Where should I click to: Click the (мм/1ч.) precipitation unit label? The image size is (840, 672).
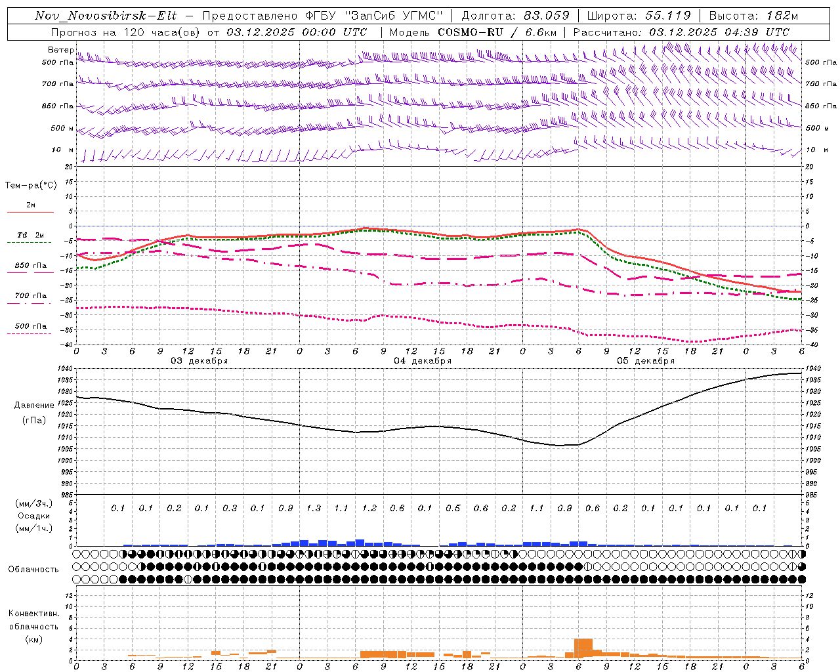(x=33, y=528)
